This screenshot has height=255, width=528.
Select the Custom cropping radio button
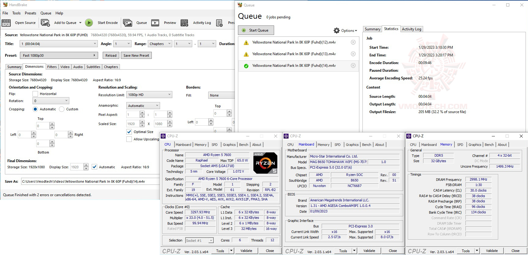62,109
